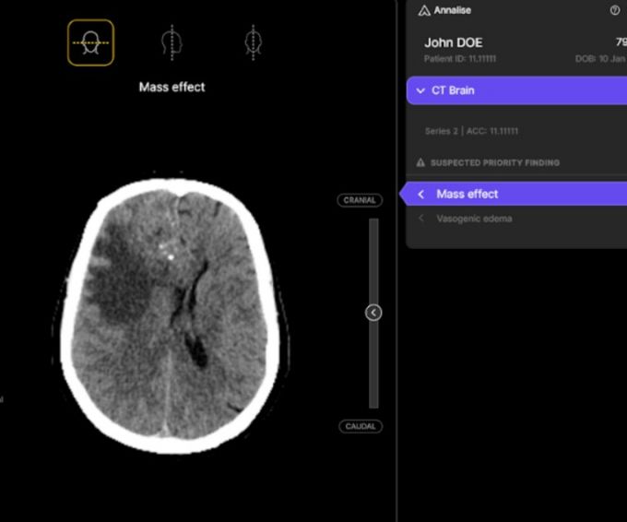Click the left arrow beside Mass effect
The height and width of the screenshot is (522, 627).
[x=421, y=194]
